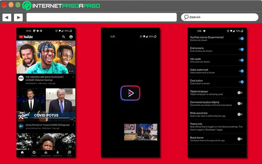Click the browser forward arrow button
This screenshot has height=164, width=262.
coord(18,17)
